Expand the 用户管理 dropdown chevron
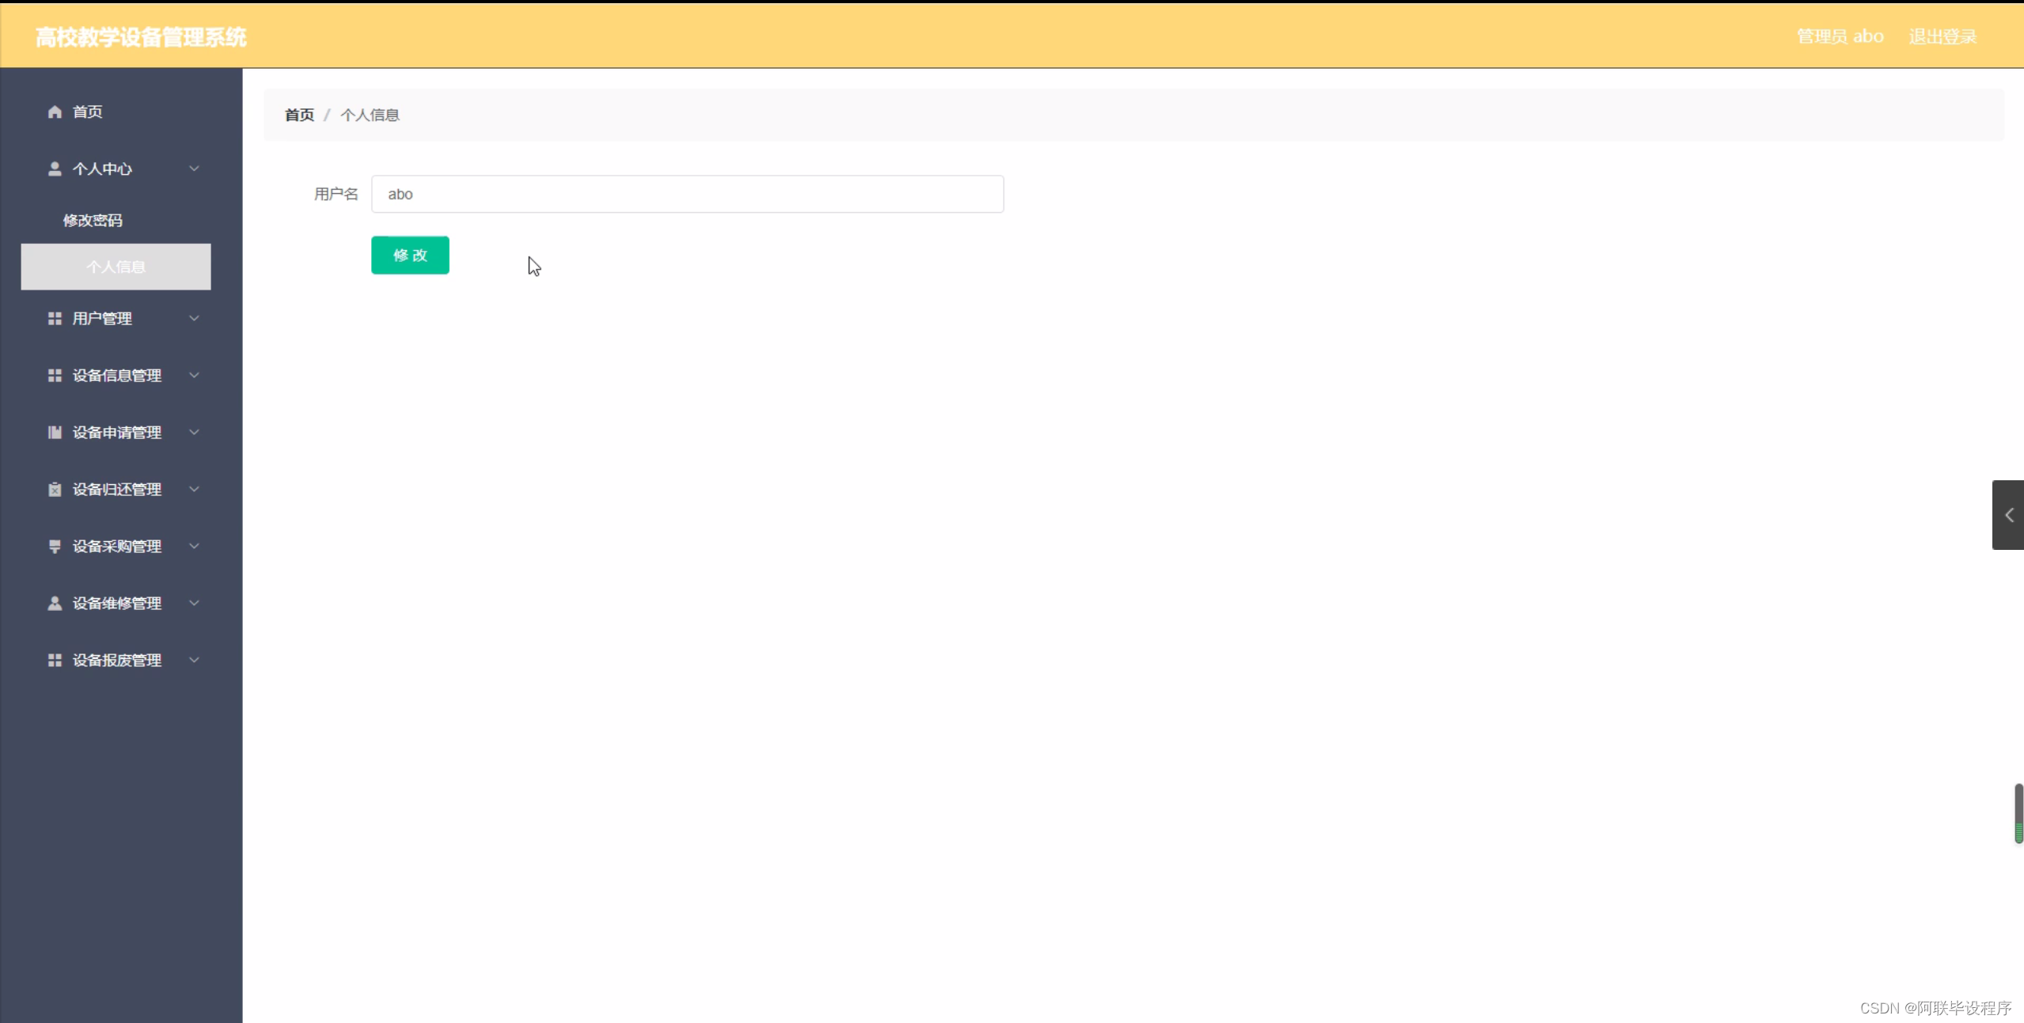Viewport: 2024px width, 1023px height. point(194,318)
